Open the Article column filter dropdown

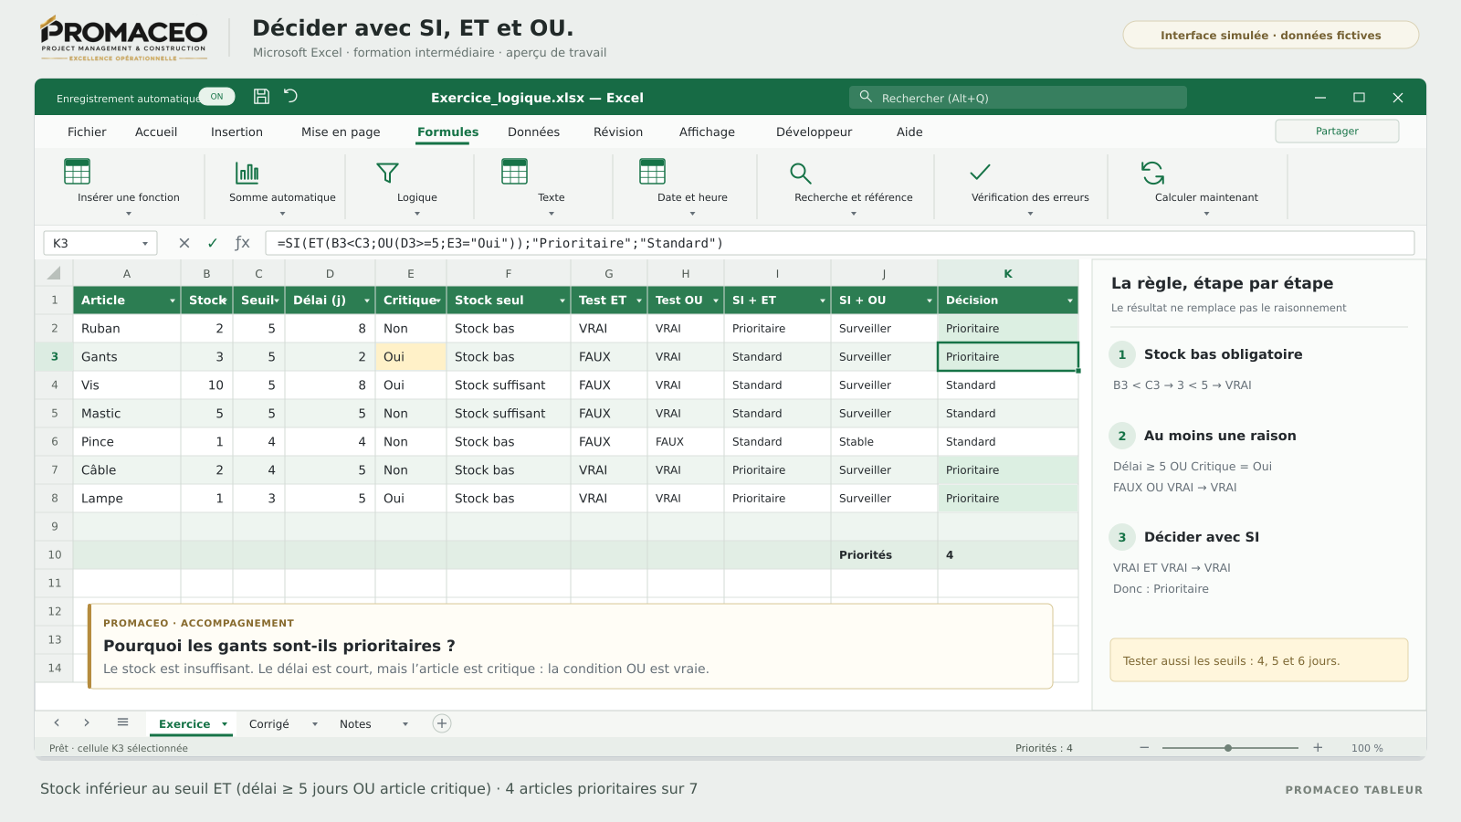click(173, 300)
